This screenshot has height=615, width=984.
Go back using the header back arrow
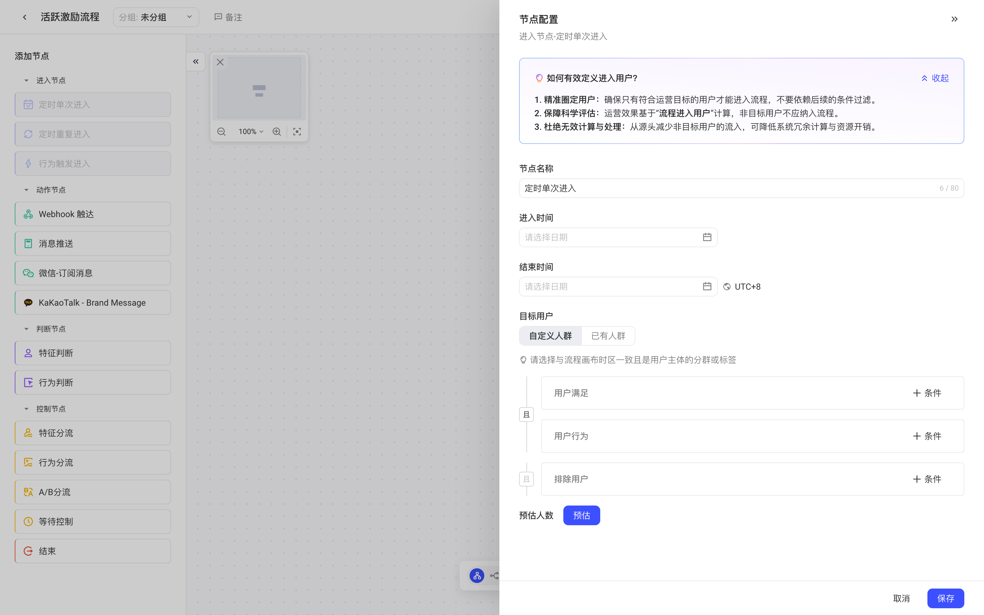(25, 17)
